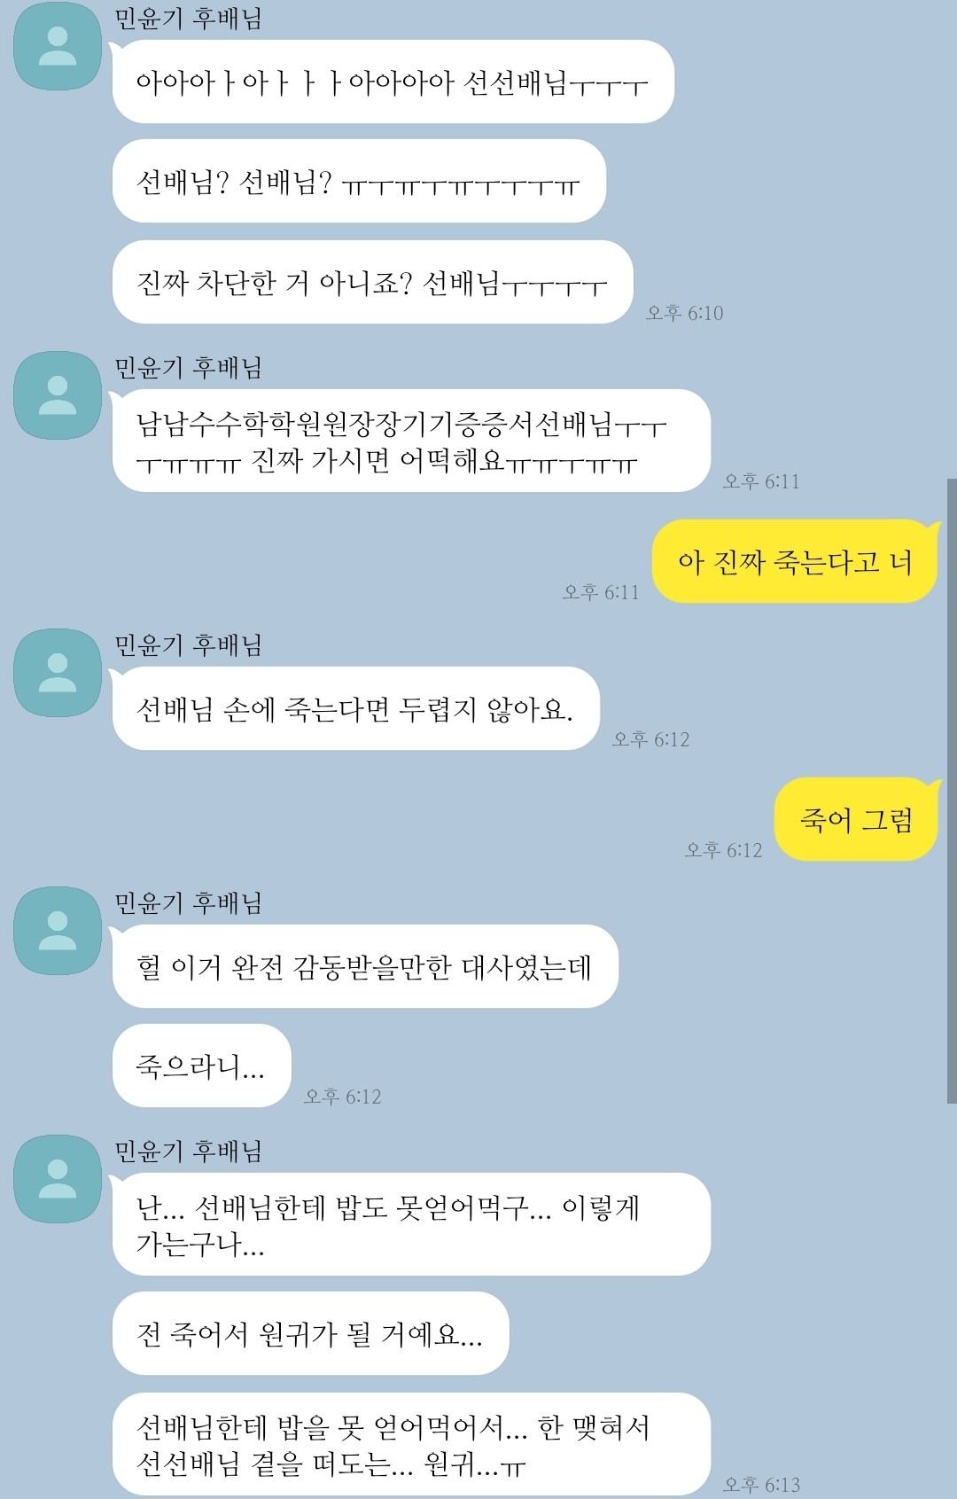Image resolution: width=957 pixels, height=1499 pixels.
Task: Tap the message starting '남남수수학학원원장'
Action: [411, 441]
